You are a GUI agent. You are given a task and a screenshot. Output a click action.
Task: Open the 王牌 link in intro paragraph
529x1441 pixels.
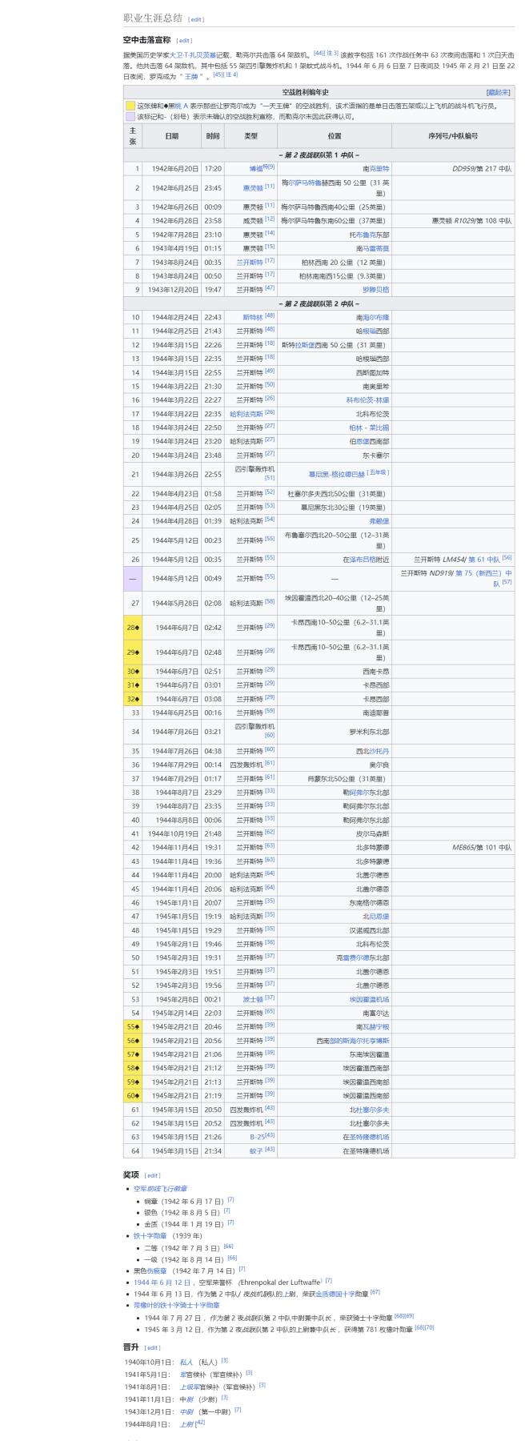[x=193, y=77]
